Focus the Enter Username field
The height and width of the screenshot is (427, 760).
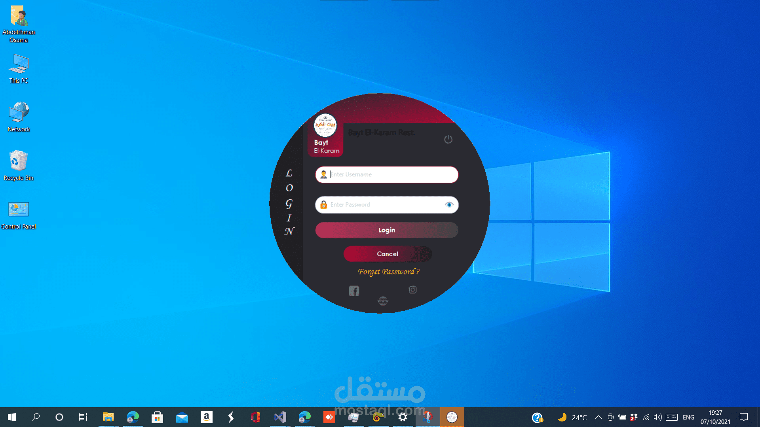coord(392,174)
